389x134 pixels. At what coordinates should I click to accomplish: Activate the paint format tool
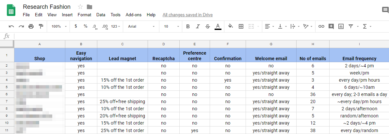click(x=41, y=26)
